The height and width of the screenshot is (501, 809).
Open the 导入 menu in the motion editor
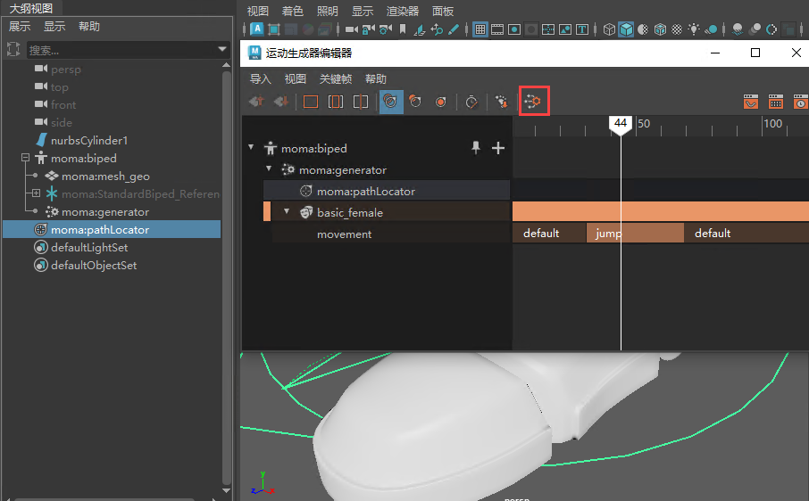261,78
